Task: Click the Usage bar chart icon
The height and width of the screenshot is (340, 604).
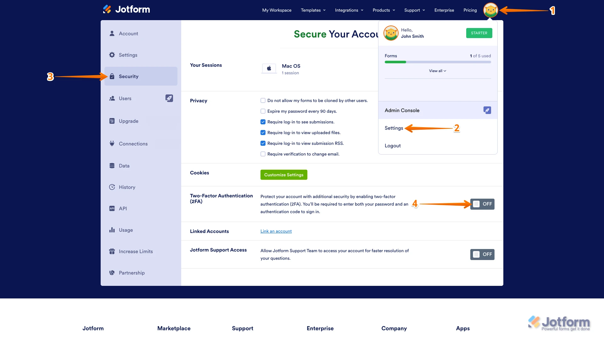Action: pyautogui.click(x=112, y=230)
